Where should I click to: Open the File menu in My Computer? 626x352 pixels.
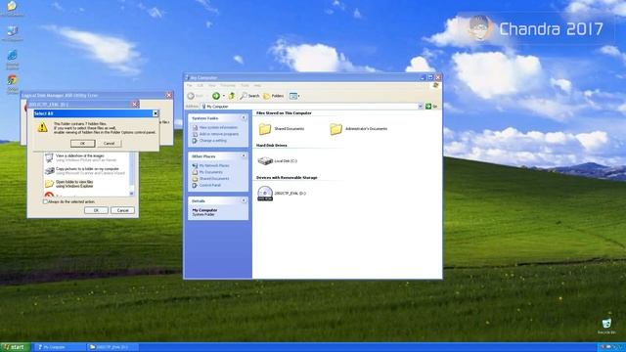(x=190, y=85)
